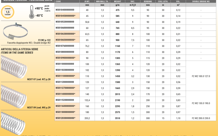Click the F2 W2 100.0 127.0 cell
Viewport: 218px width, 136px height.
(201, 76)
